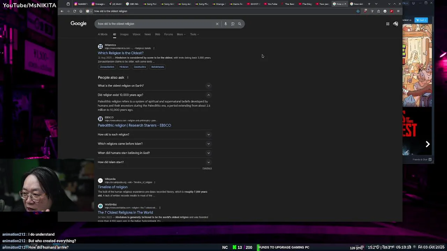
Task: Click the Feedback link under questions
Action: tap(207, 168)
